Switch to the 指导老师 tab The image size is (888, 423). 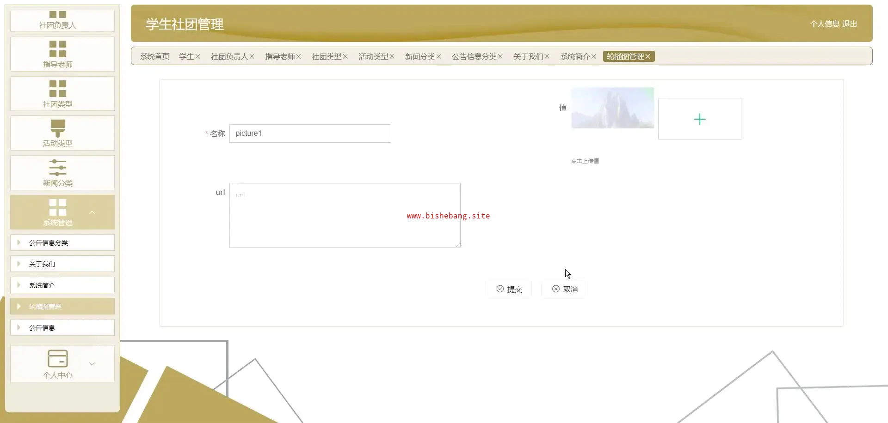280,56
